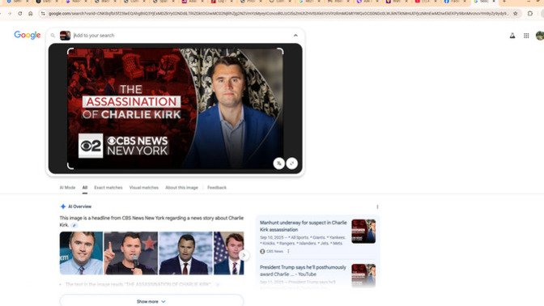Viewport: 544px width, 306px height.
Task: Switch to the Facebook browser tab
Action: [454, 2]
